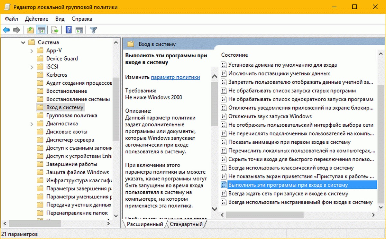This screenshot has width=386, height=239.
Task: Click the filter funnel toolbar icon
Action: [x=93, y=30]
